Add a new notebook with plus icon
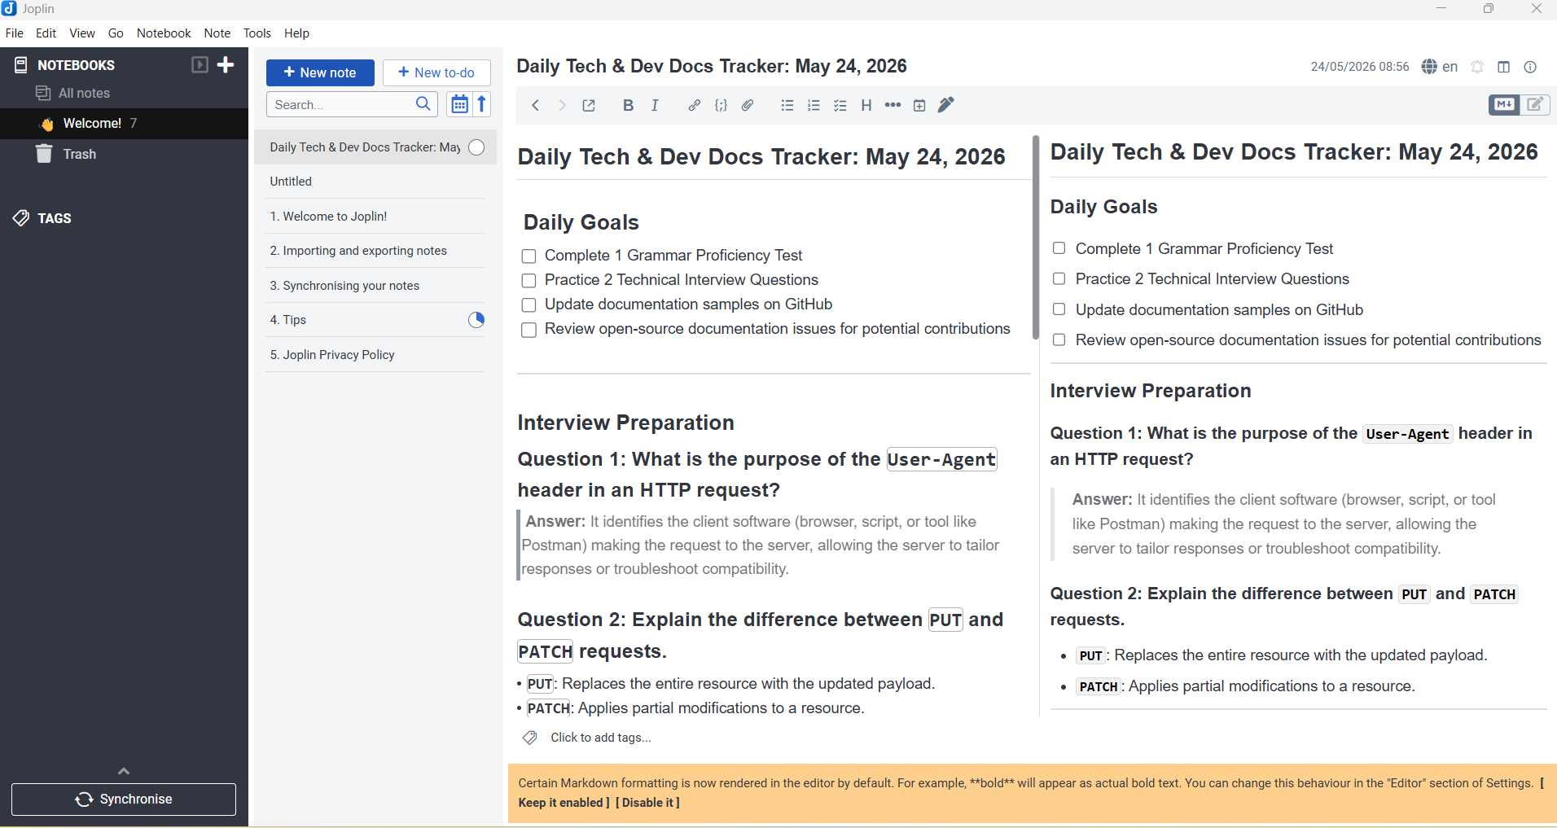The height and width of the screenshot is (828, 1557). (x=226, y=64)
